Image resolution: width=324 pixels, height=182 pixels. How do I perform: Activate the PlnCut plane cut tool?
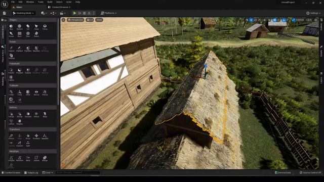coord(45,93)
